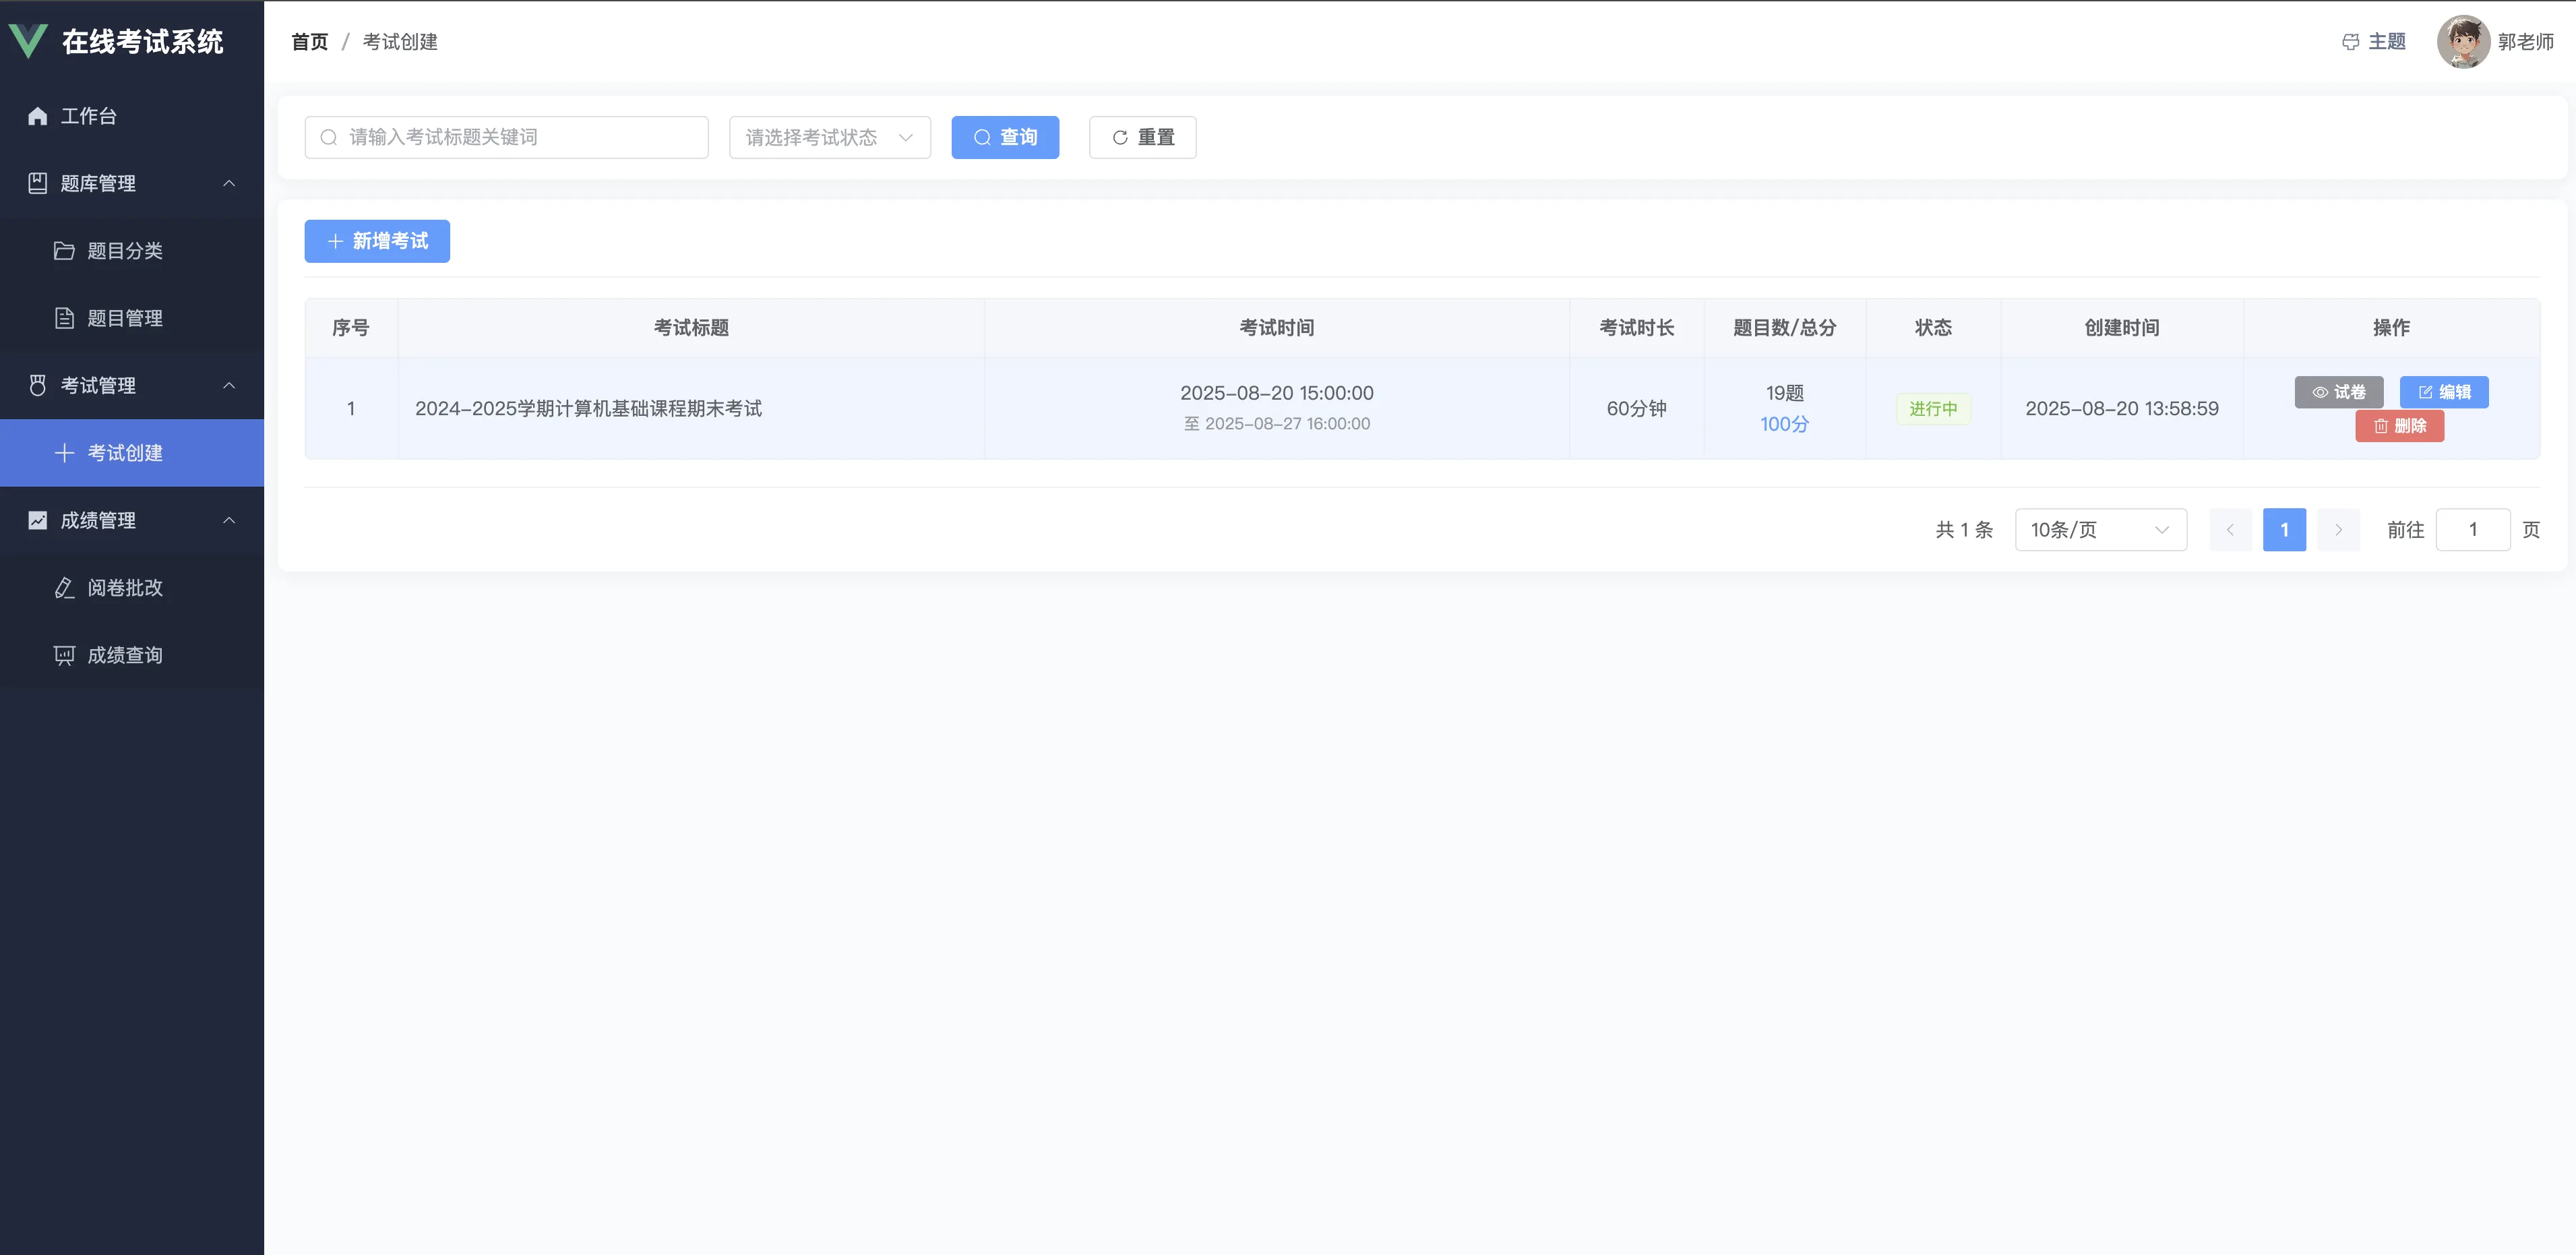
Task: Click the 新增考试 button
Action: (x=377, y=241)
